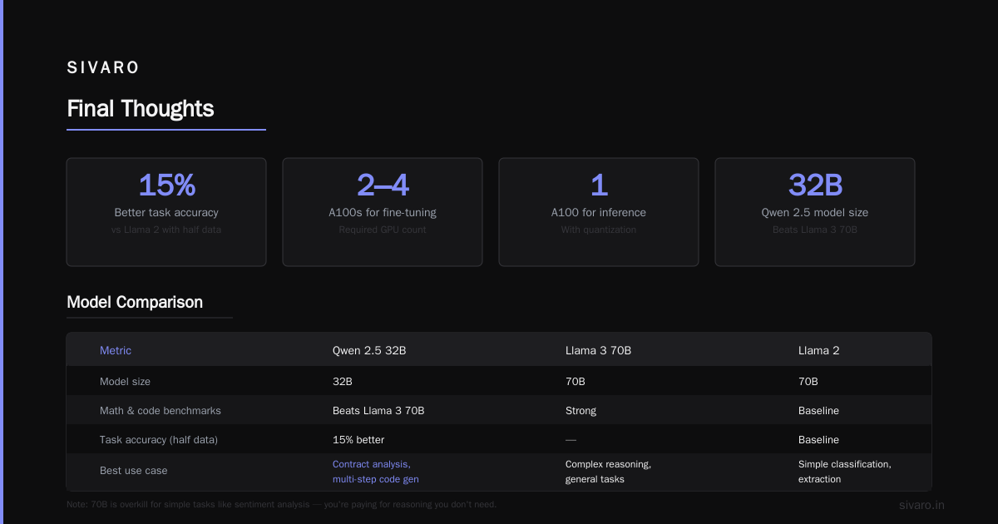This screenshot has height=524, width=998.
Task: Click the Qwen 2.5 model size label
Action: point(815,212)
